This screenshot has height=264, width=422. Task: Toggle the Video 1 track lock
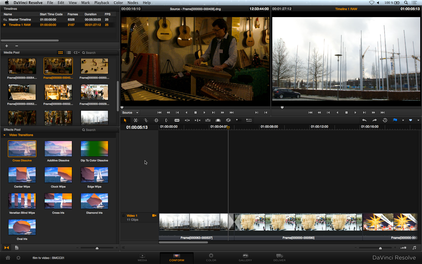(124, 216)
